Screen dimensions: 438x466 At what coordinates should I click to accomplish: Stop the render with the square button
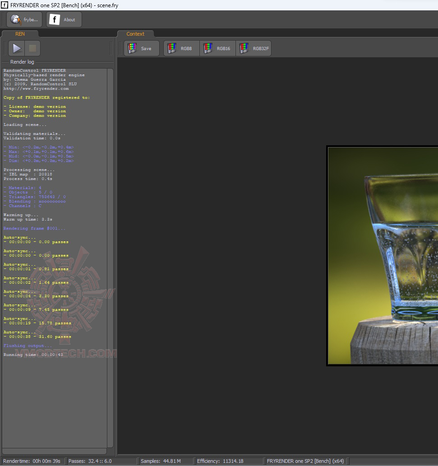click(x=32, y=48)
